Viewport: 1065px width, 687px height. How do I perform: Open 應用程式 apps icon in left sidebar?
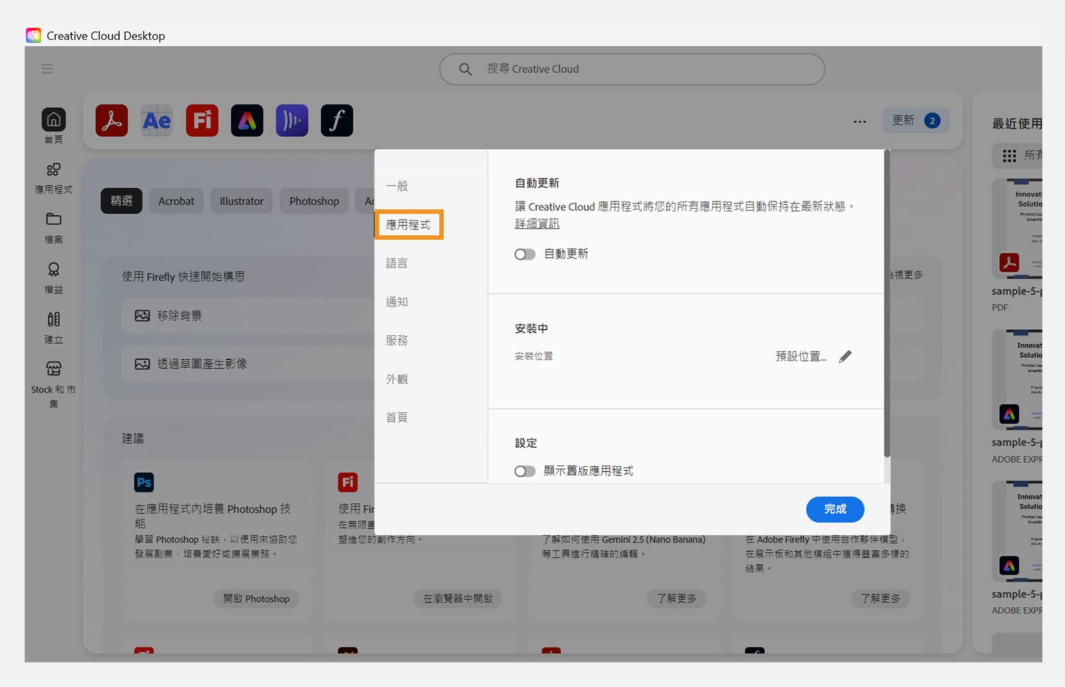click(x=54, y=170)
